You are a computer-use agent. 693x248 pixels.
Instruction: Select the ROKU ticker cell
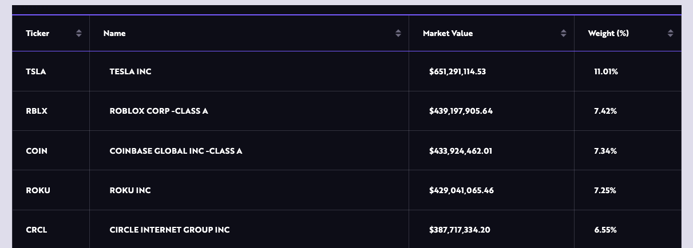pos(38,190)
